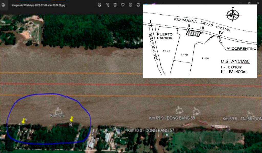
Task: Click the maximize window button
Action: (249, 3)
